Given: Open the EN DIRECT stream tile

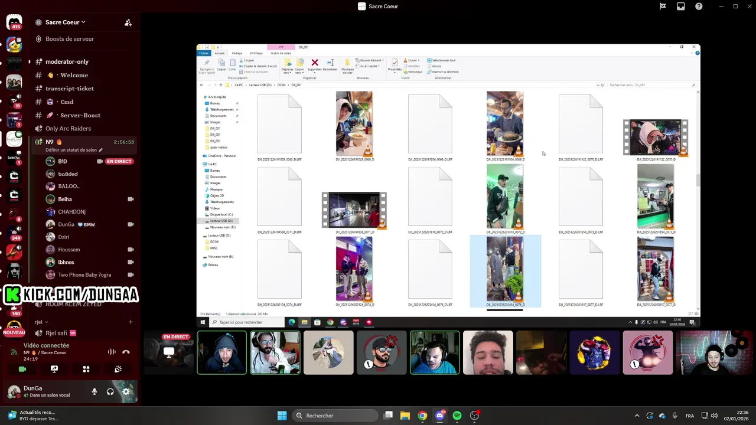Looking at the screenshot, I should tap(169, 352).
